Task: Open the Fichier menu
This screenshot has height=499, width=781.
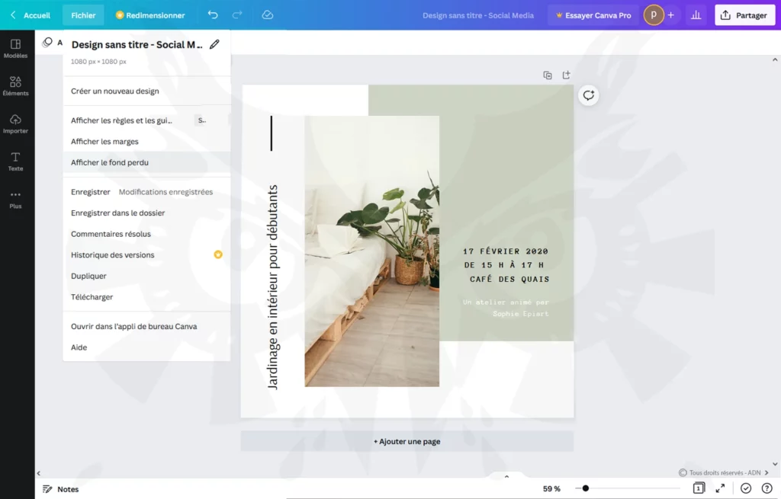Action: [x=83, y=15]
